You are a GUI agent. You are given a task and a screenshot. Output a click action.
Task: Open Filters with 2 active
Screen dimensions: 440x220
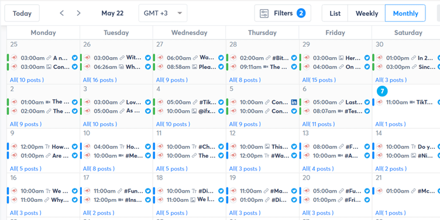[283, 13]
